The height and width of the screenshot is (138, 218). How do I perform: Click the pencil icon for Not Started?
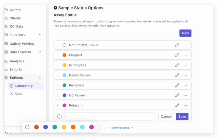[177, 45]
